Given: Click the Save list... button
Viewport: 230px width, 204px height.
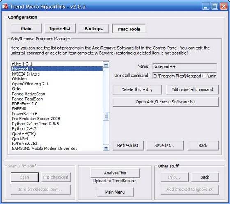Looking at the screenshot, I should point(165,146).
